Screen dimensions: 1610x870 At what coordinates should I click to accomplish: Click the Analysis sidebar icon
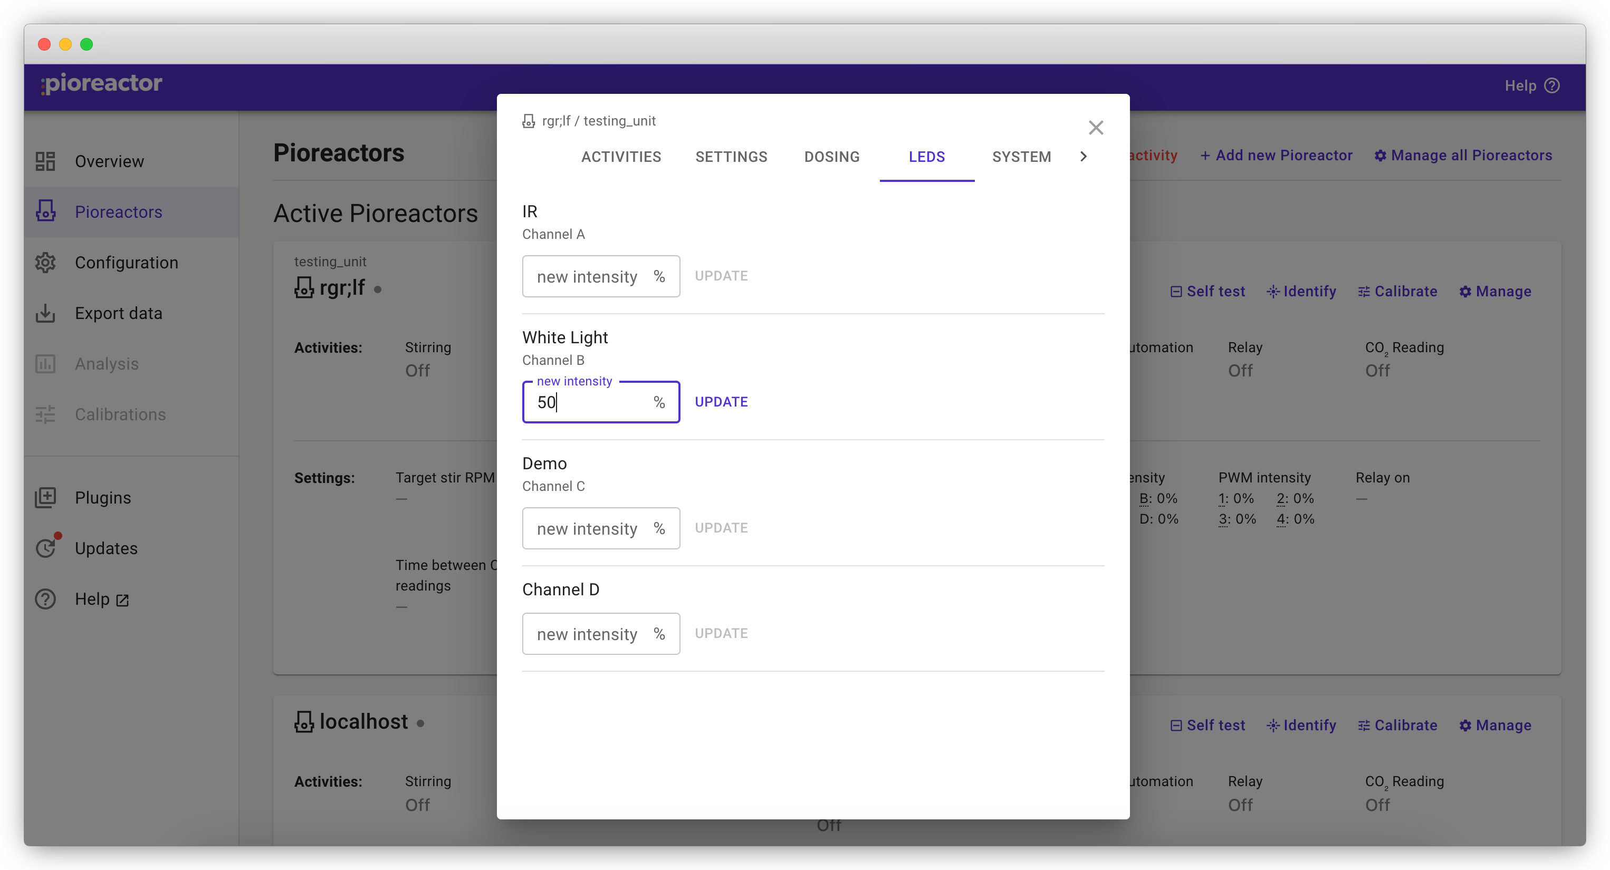(x=47, y=363)
